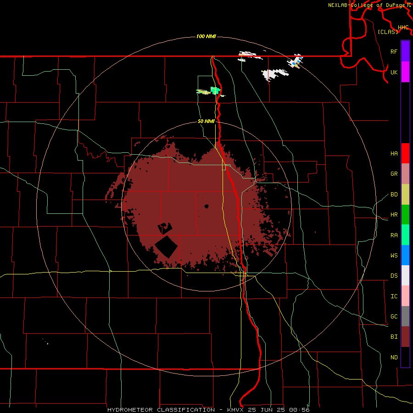Click the DS white legend swatch
Screen dimensions: 413x413
tap(405, 275)
